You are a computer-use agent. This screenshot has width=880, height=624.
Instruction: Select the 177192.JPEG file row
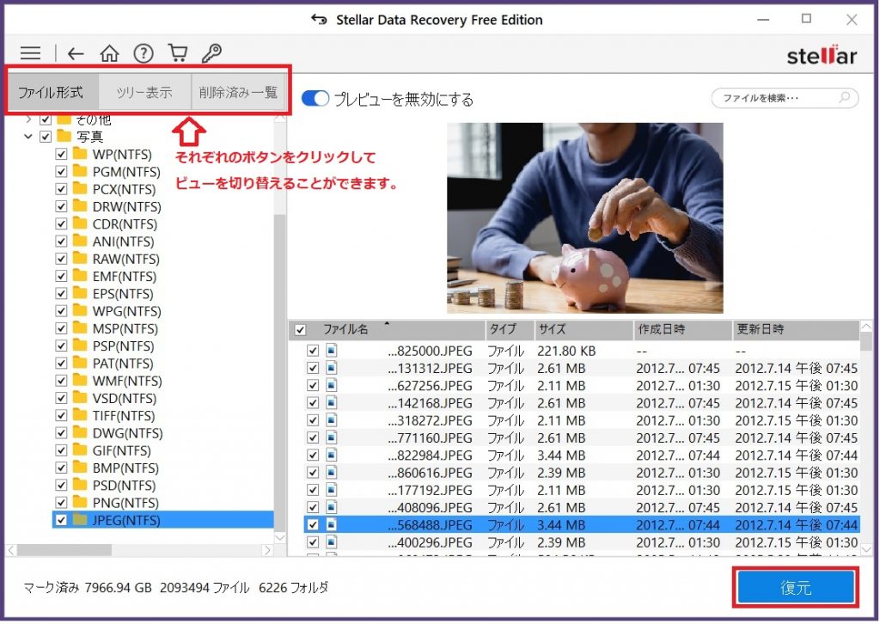582,490
